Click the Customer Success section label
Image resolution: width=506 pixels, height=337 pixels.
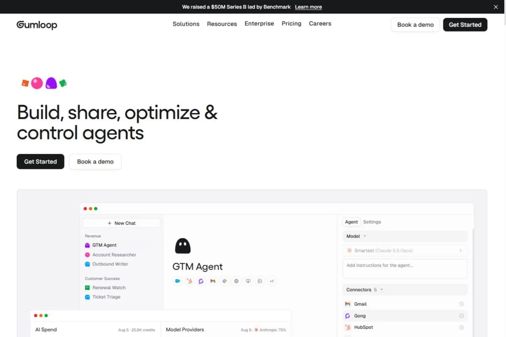pyautogui.click(x=102, y=278)
